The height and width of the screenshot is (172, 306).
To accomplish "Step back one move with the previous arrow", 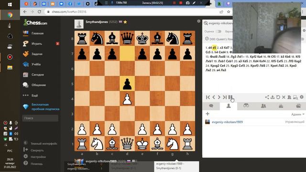I will click(x=214, y=97).
